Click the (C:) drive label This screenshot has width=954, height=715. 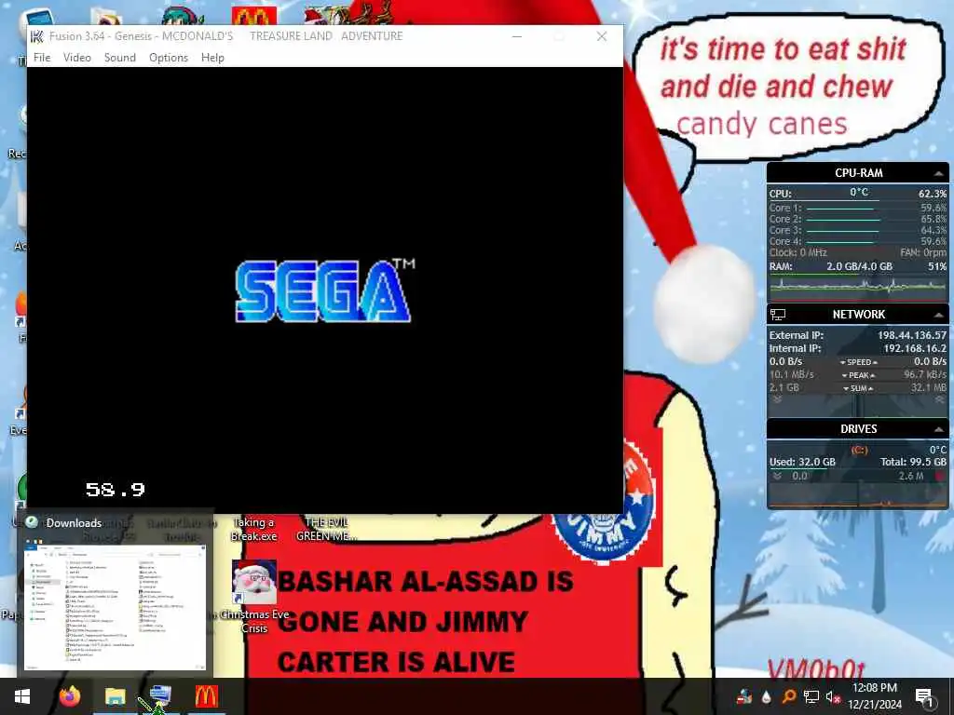point(859,450)
